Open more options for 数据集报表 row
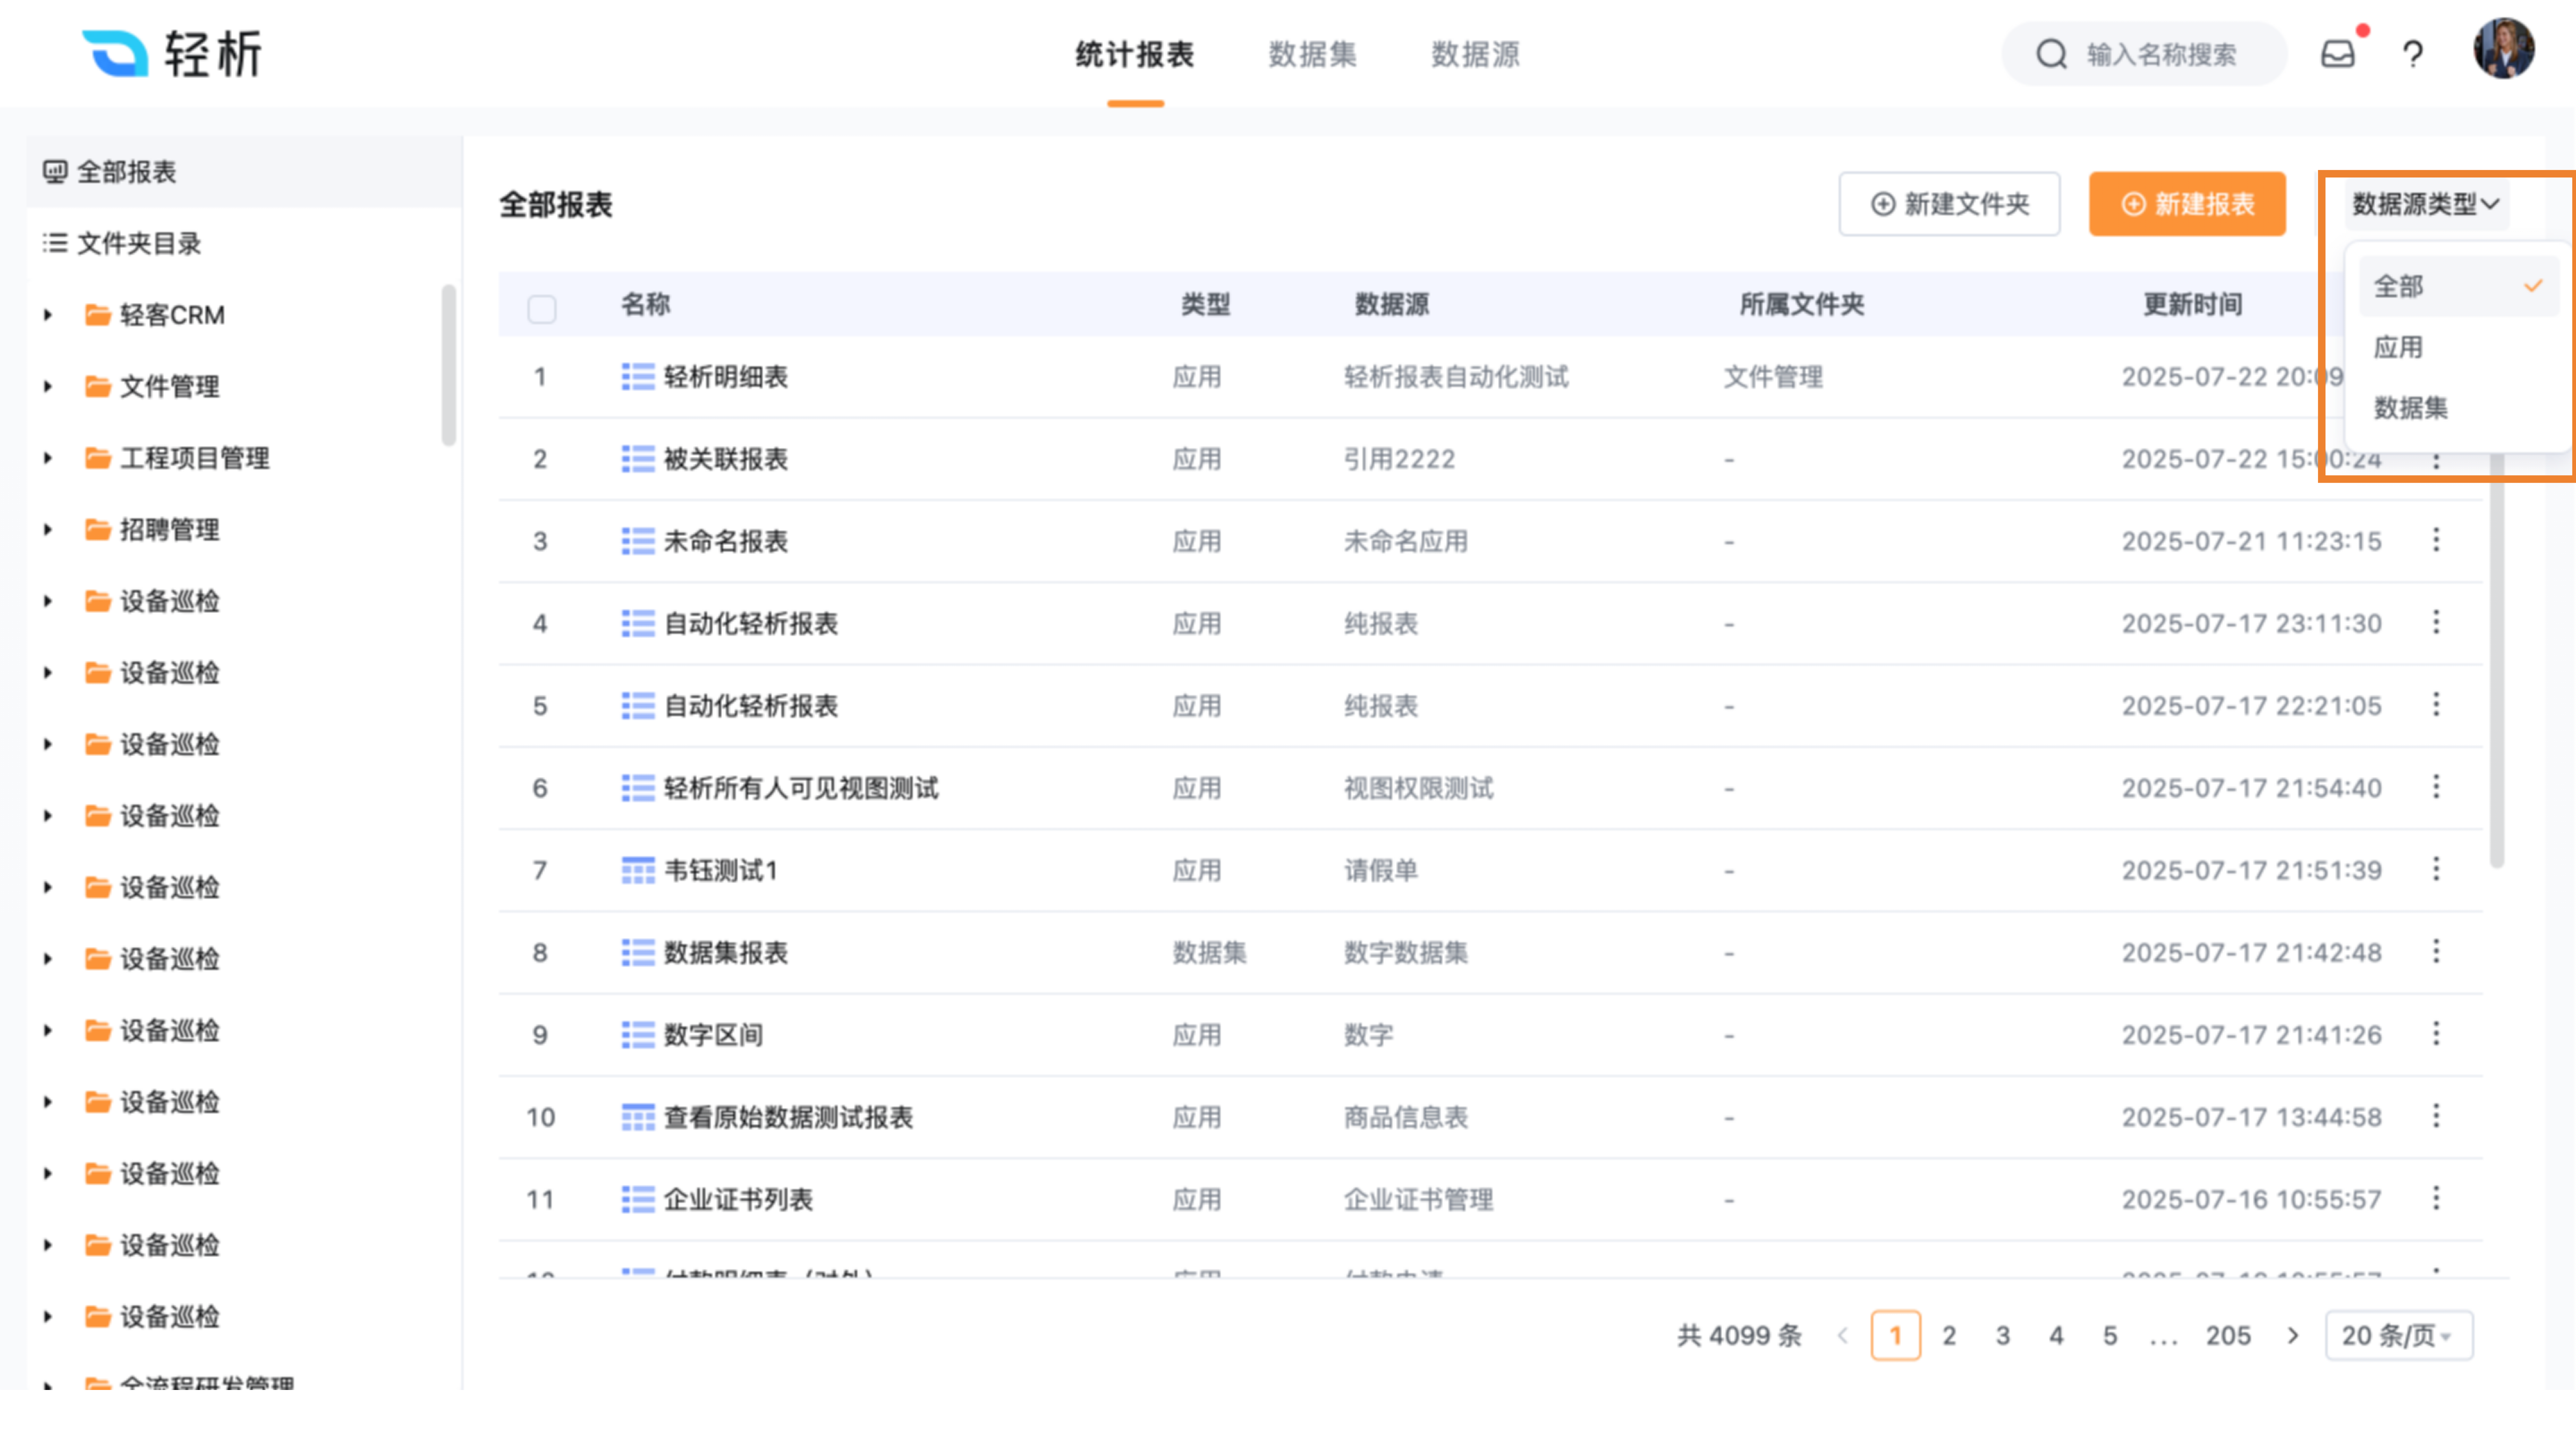The image size is (2576, 1449). point(2436,951)
